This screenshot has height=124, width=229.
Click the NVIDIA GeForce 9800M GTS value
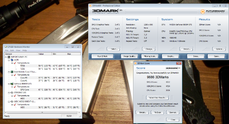181,25
